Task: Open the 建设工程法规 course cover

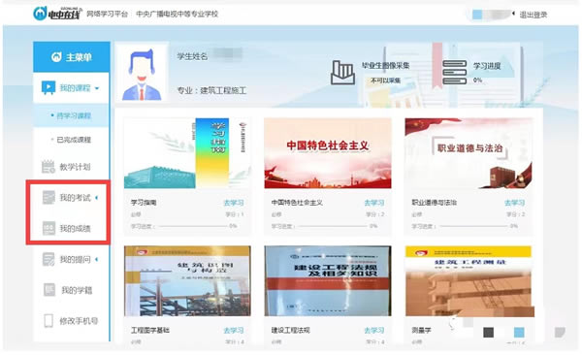Action: (x=328, y=281)
